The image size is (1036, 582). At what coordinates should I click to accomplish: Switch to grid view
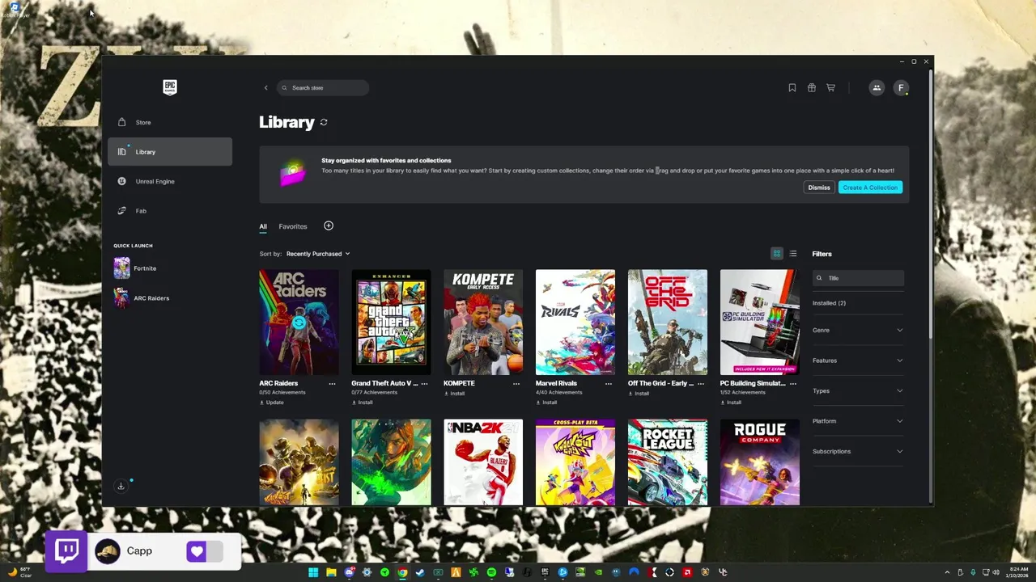(777, 254)
